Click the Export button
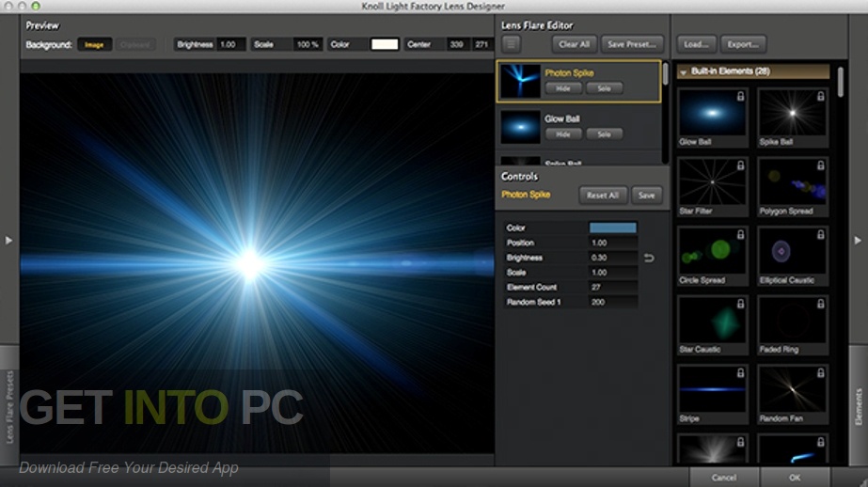 pyautogui.click(x=743, y=44)
